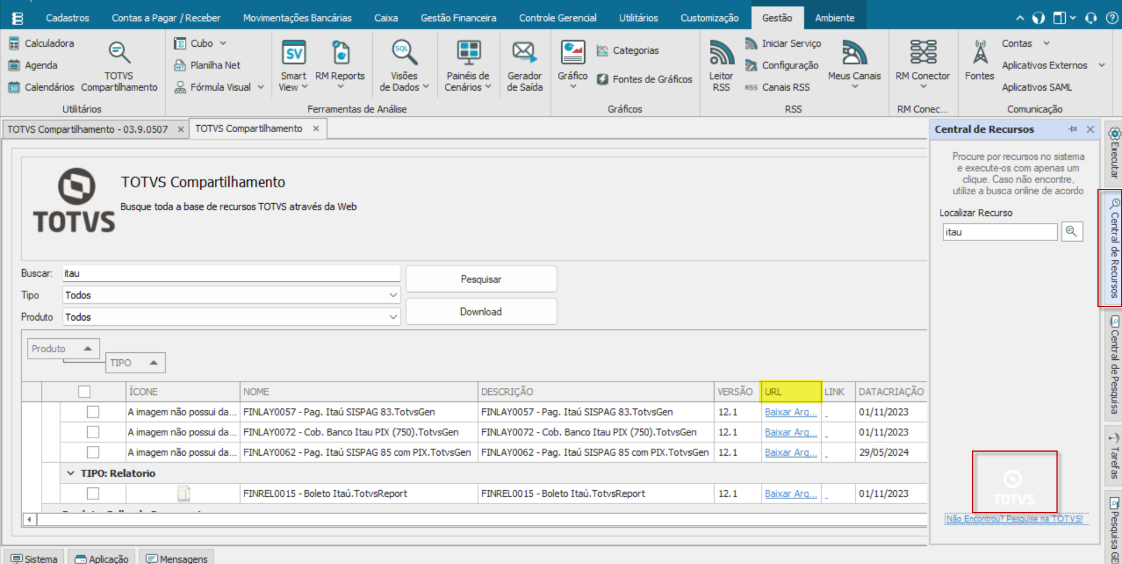
Task: Open the Tarefas side tab
Action: click(x=1114, y=456)
